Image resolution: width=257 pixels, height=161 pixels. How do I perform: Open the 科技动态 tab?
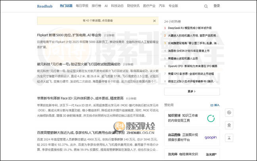tap(117, 6)
